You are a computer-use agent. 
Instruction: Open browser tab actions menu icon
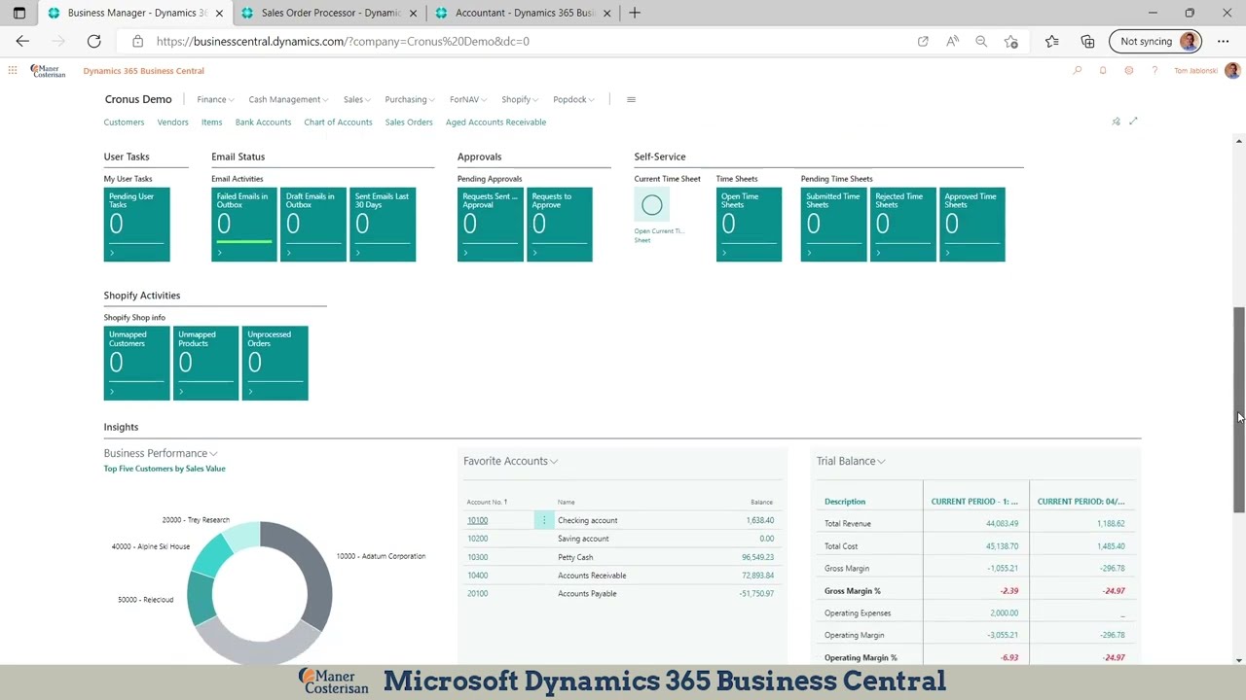[18, 13]
